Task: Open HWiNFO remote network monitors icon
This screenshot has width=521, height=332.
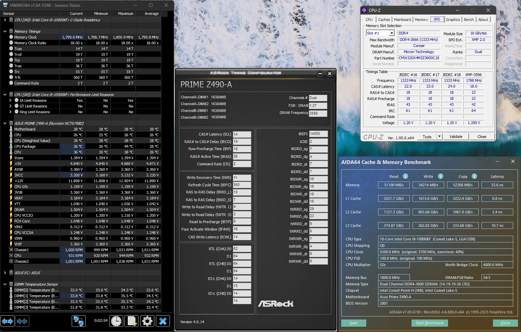Action: pos(79,321)
